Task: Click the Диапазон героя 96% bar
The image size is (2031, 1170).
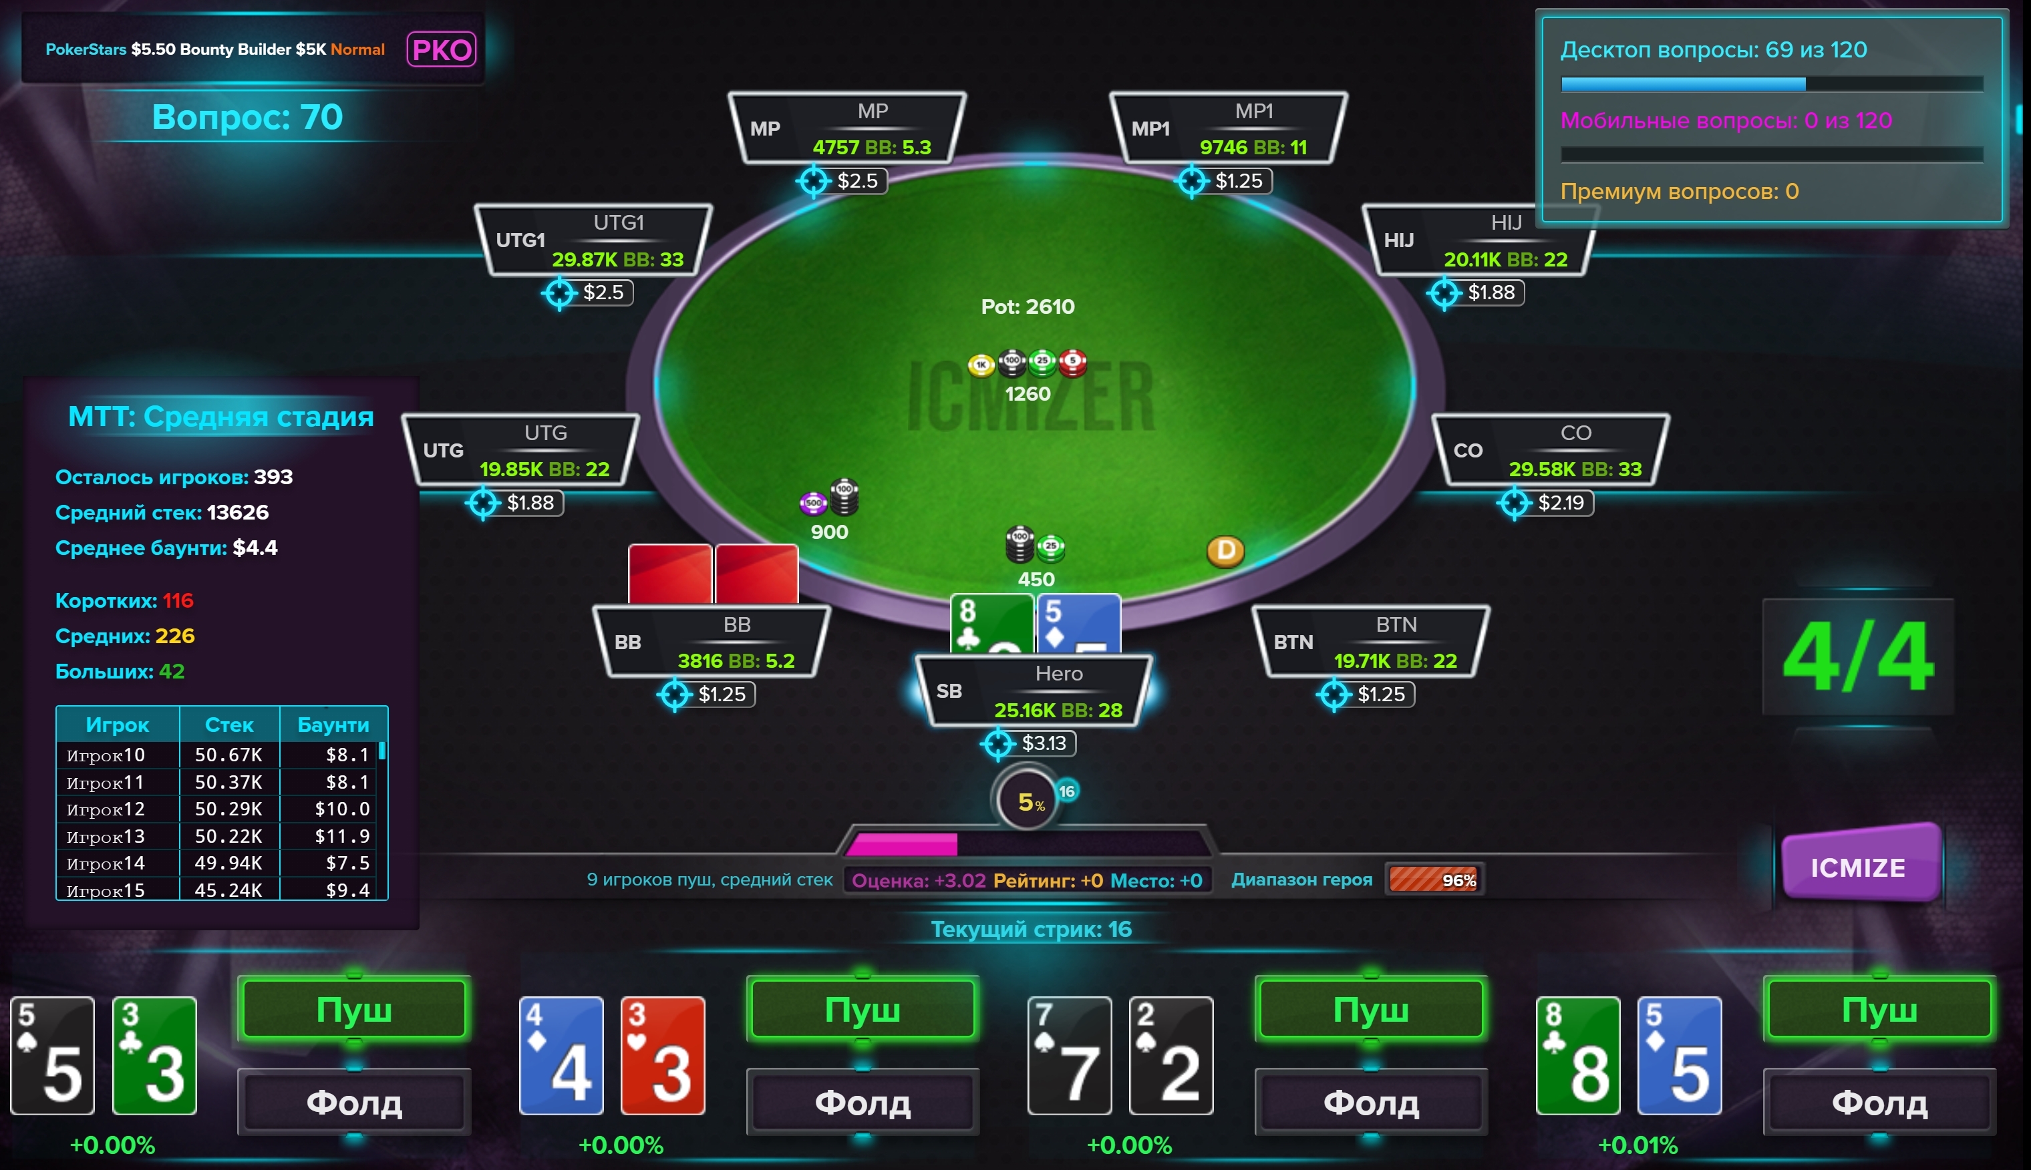Action: (1434, 880)
